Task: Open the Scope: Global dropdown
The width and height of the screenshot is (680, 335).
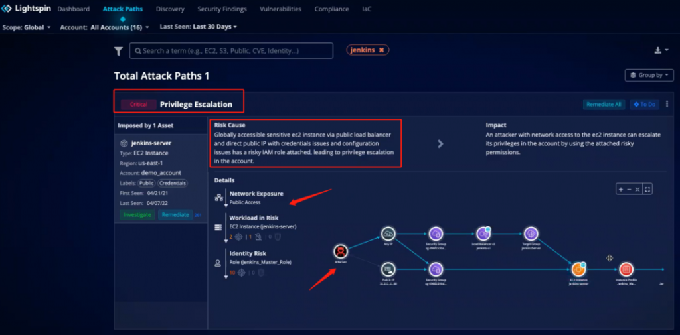Action: click(27, 27)
